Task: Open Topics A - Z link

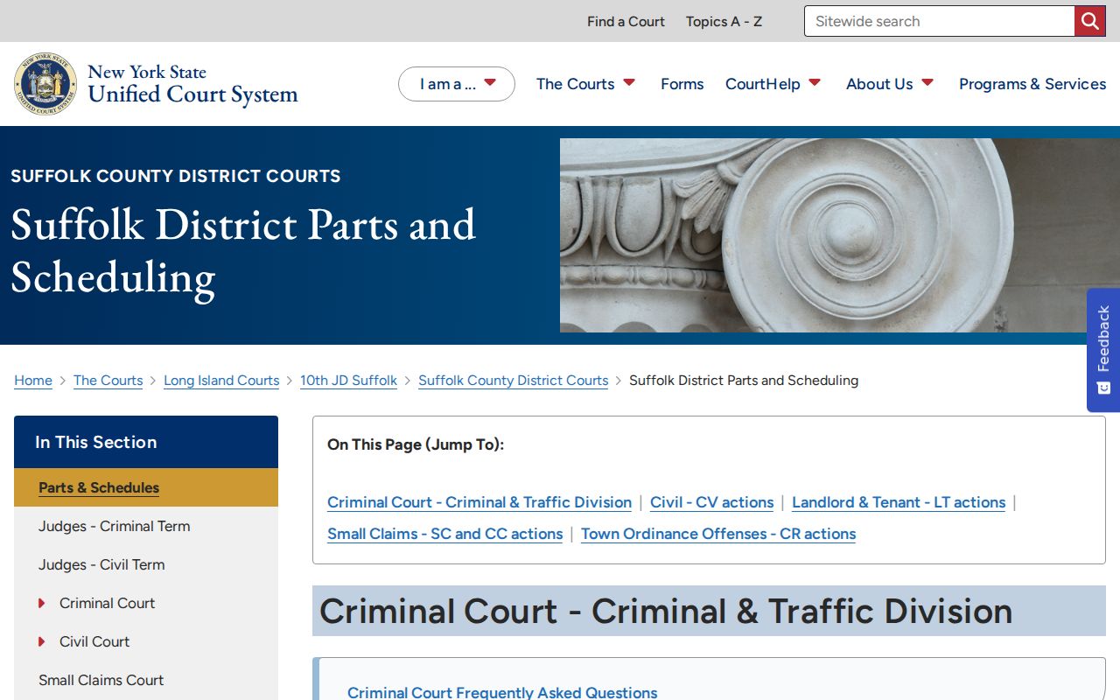Action: point(724,21)
